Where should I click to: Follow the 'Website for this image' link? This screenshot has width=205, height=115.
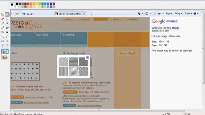pos(165,28)
